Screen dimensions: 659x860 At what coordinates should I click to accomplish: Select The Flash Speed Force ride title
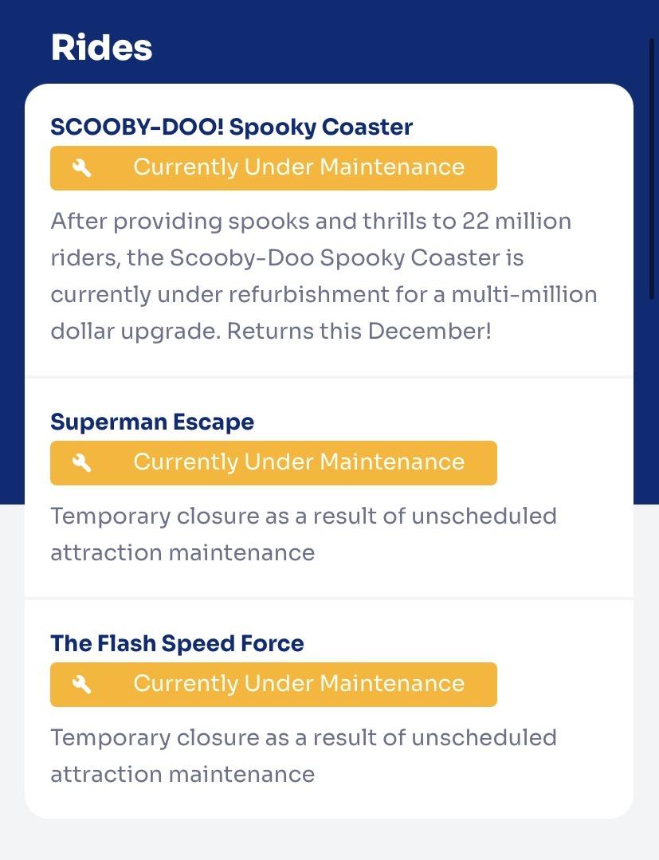point(177,643)
